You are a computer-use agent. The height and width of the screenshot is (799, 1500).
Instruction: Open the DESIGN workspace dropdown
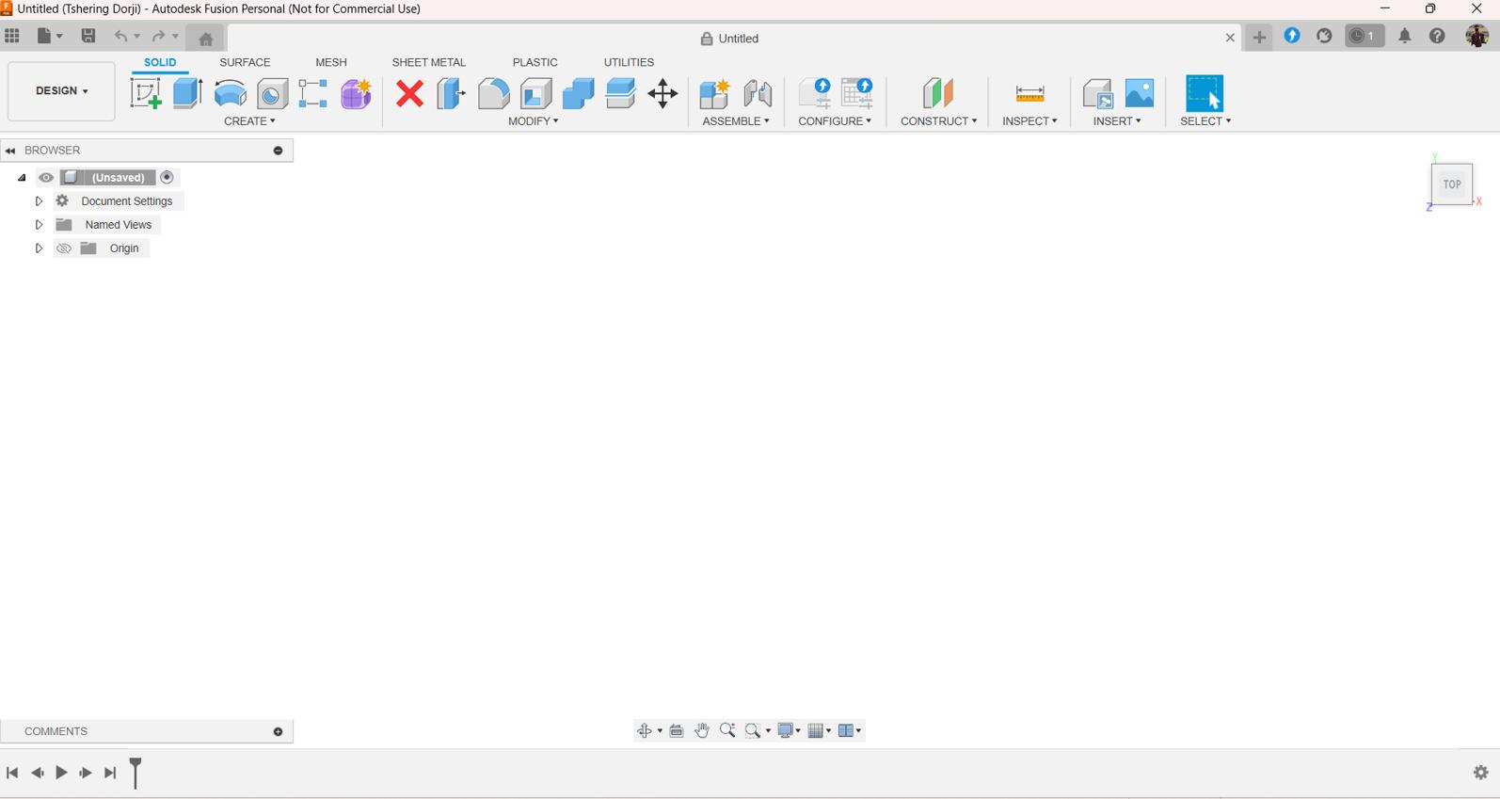click(61, 91)
